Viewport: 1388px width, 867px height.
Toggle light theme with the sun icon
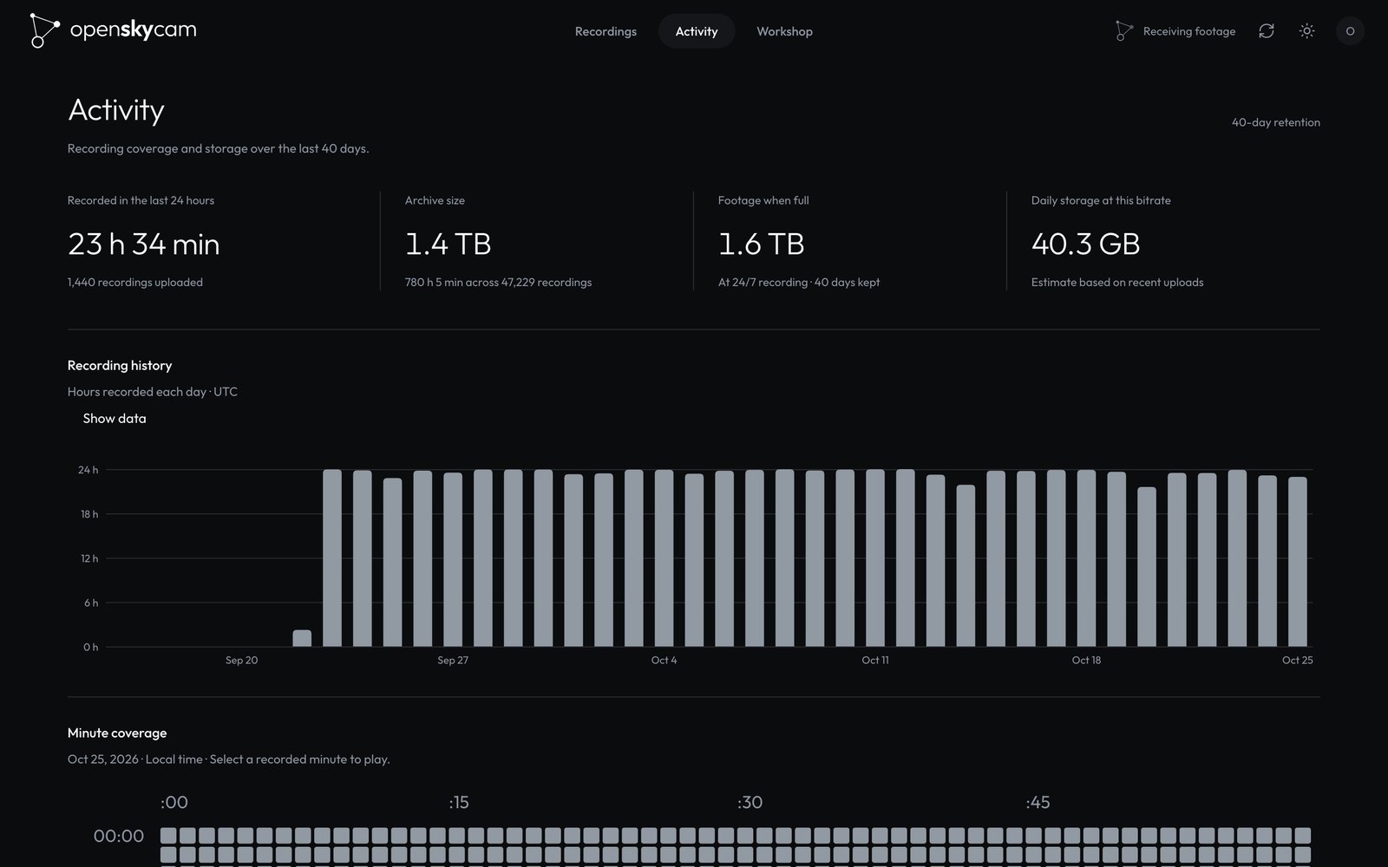1307,31
